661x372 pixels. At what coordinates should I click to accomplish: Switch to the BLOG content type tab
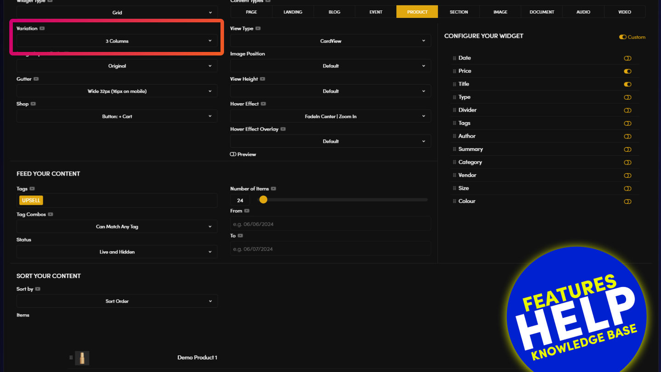tap(334, 12)
